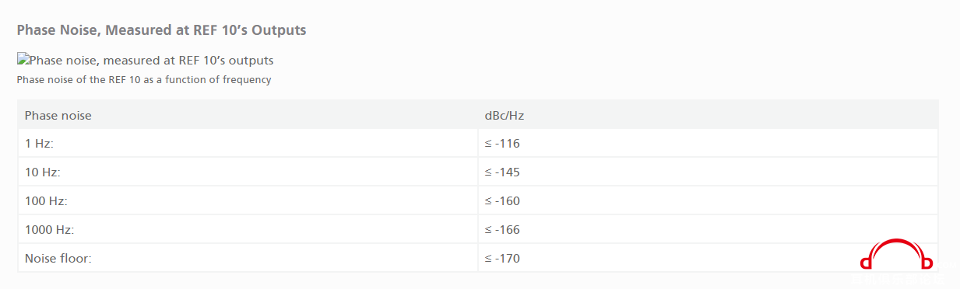Select the 100 Hz row label
The width and height of the screenshot is (960, 289).
point(46,200)
